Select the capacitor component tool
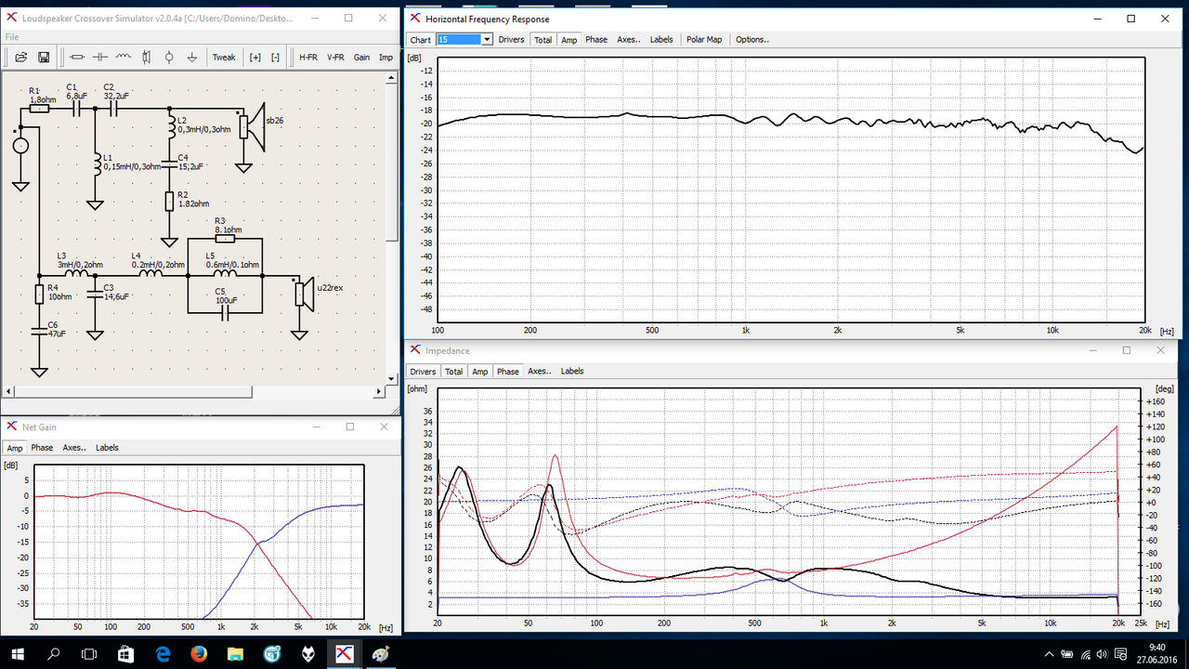This screenshot has height=669, width=1189. pos(100,57)
